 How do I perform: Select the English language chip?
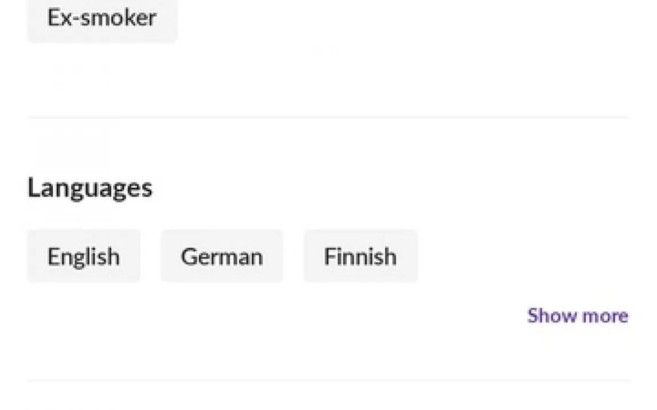coord(84,256)
